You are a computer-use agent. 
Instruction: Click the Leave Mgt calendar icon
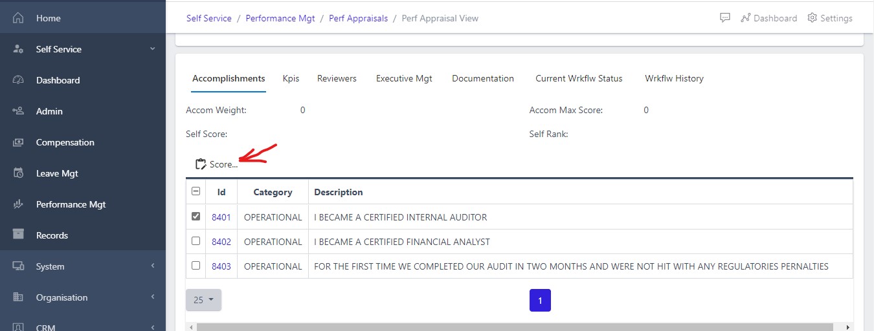(x=18, y=173)
